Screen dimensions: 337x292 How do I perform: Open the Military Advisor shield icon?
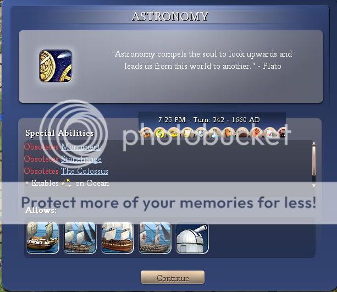point(201,133)
